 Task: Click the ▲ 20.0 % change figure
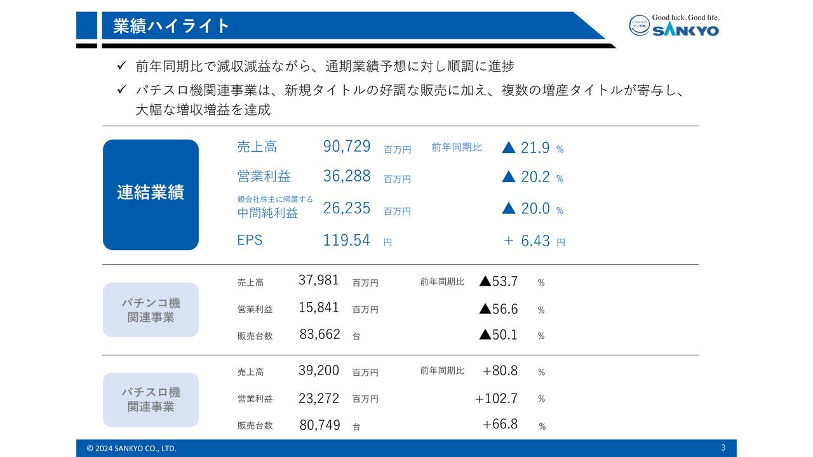coord(532,208)
